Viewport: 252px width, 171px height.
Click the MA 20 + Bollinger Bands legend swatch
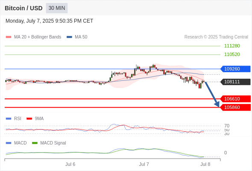pos(9,37)
